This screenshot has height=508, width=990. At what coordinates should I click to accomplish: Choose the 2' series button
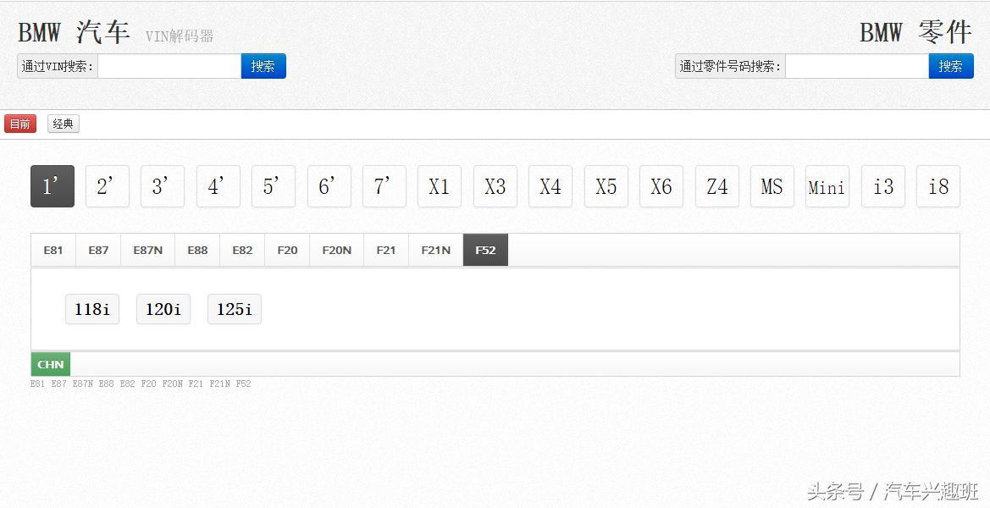(x=108, y=186)
